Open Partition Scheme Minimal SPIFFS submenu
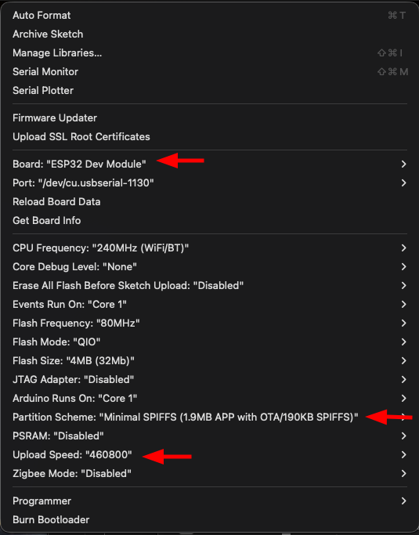The image size is (419, 535). click(210, 418)
